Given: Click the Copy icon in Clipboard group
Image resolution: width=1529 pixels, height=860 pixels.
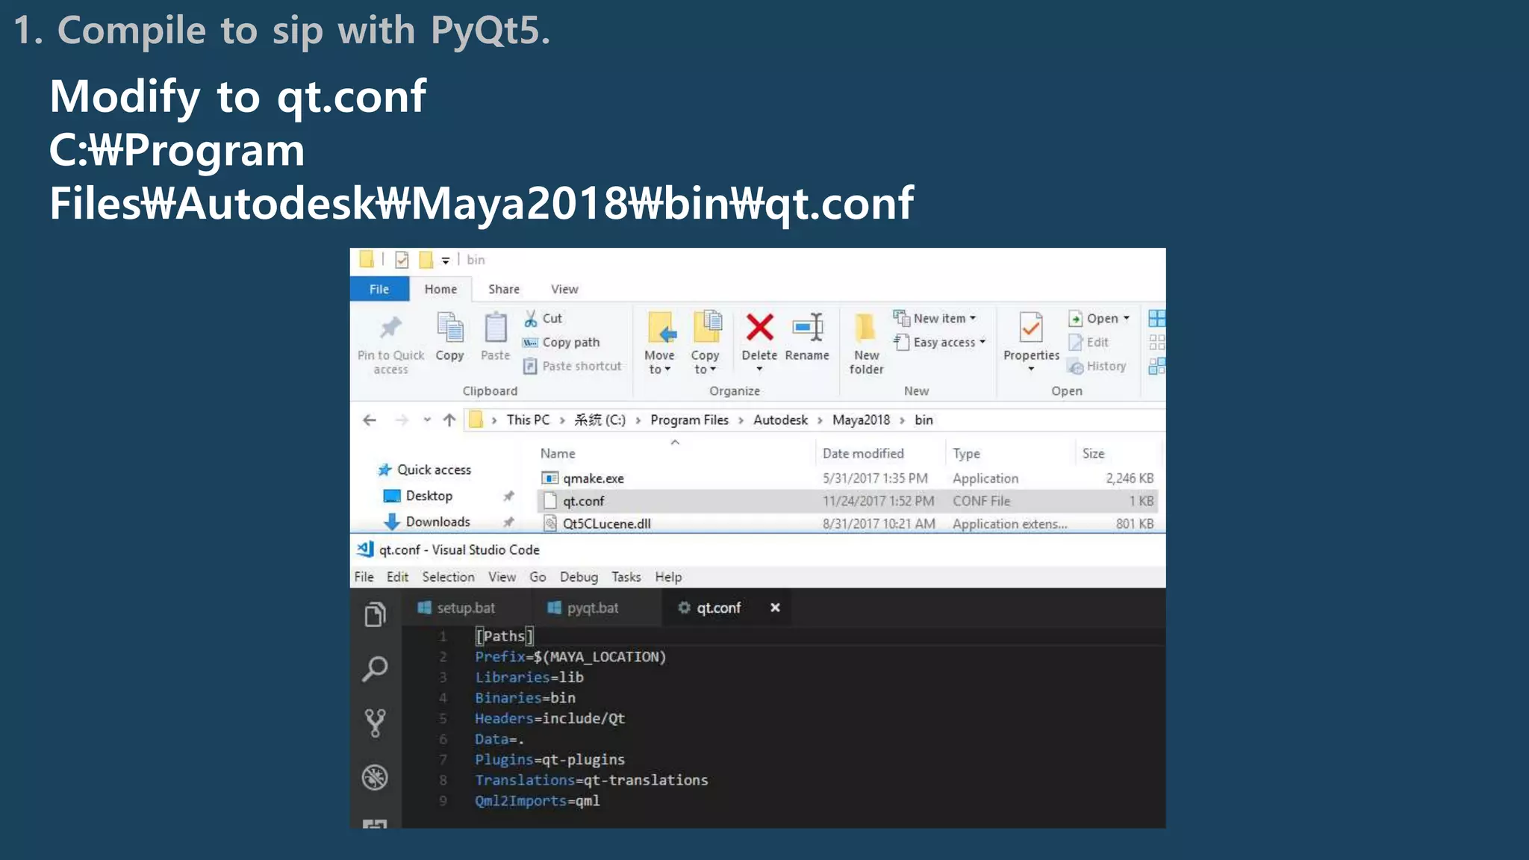Looking at the screenshot, I should (x=449, y=327).
